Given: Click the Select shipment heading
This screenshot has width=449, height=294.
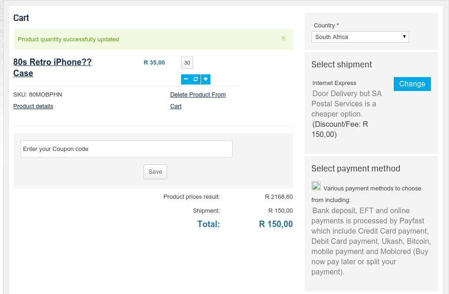Looking at the screenshot, I should [341, 65].
